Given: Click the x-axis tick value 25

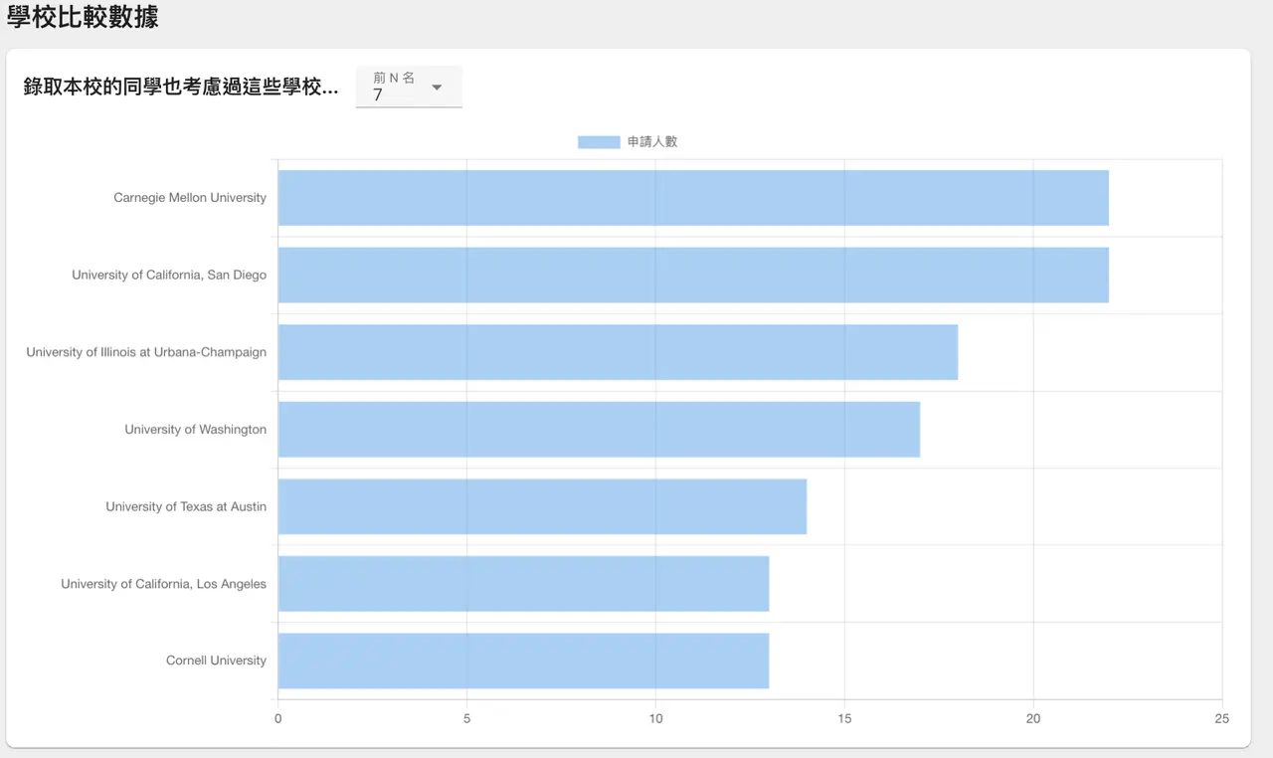Looking at the screenshot, I should [1222, 719].
